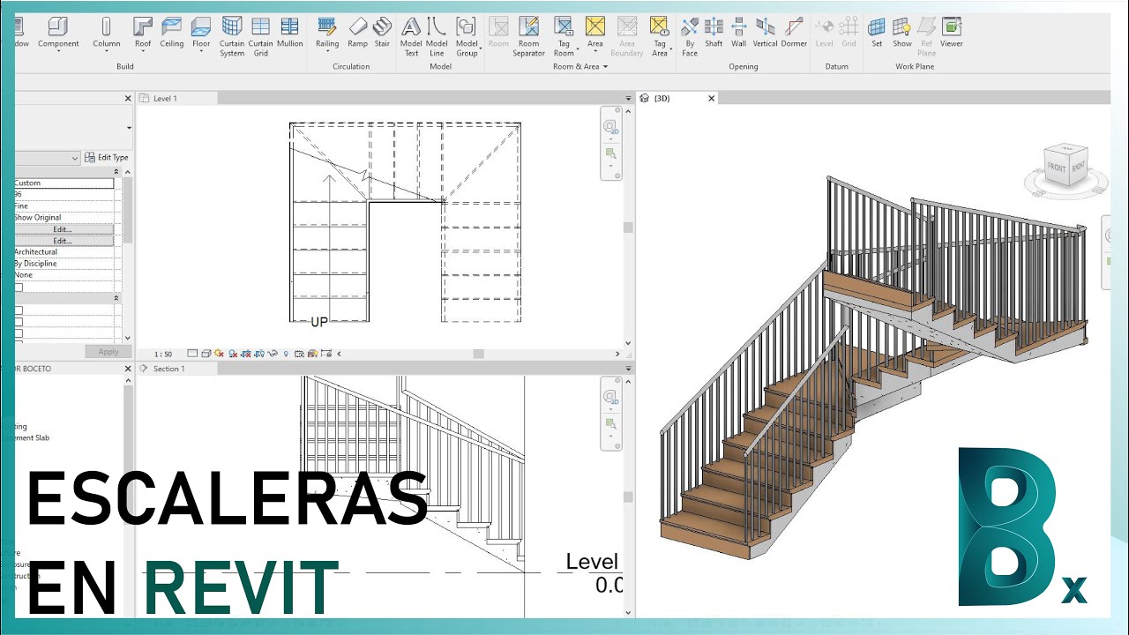Image resolution: width=1129 pixels, height=635 pixels.
Task: Open 2D steering wheel in Section 1 view
Action: pyautogui.click(x=610, y=399)
